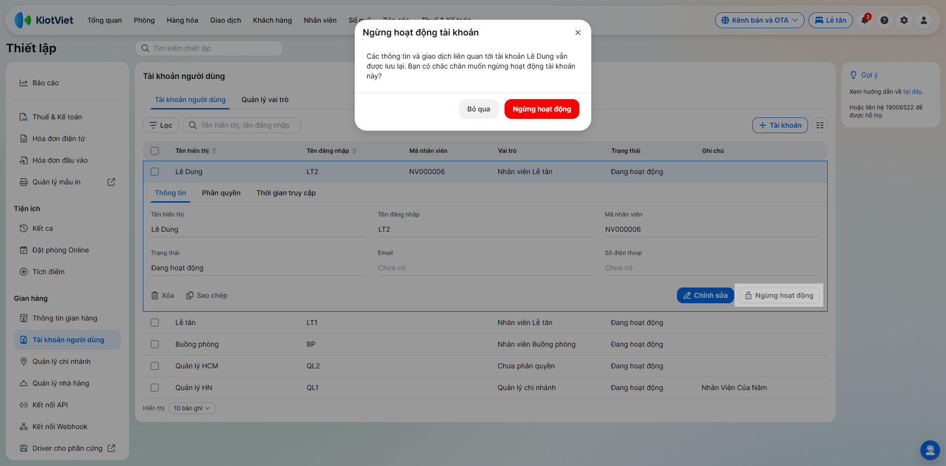Open Kết nối Webhook sidebar item
This screenshot has width=946, height=466.
(68, 427)
